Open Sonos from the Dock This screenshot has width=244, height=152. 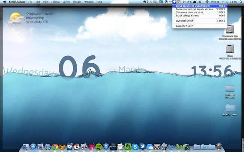tap(113, 146)
